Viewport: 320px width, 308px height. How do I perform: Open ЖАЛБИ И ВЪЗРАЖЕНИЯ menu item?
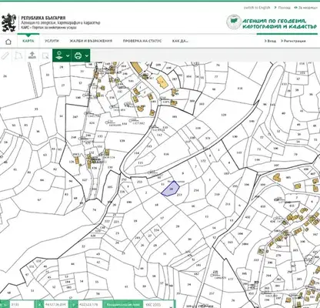pos(91,41)
